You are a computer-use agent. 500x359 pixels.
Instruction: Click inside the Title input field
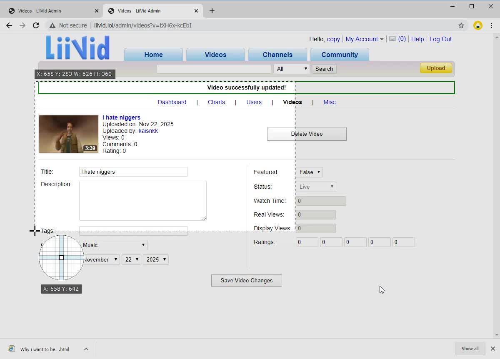click(133, 172)
